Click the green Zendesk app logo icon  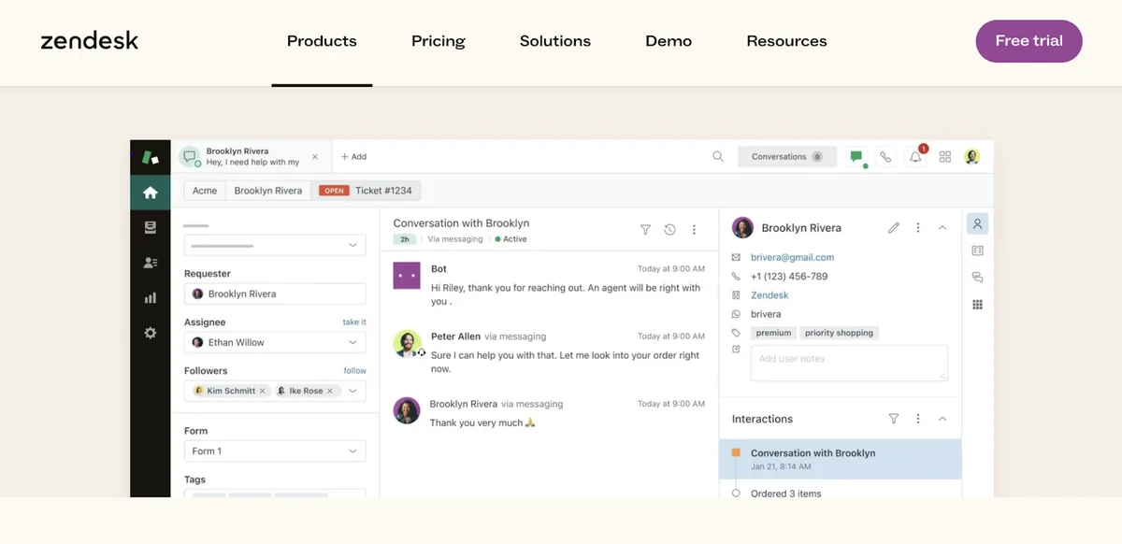click(150, 157)
